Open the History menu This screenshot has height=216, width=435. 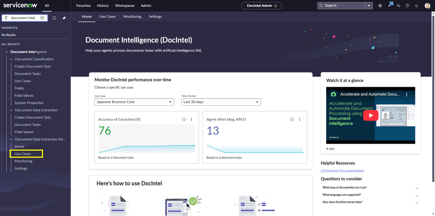pyautogui.click(x=103, y=6)
